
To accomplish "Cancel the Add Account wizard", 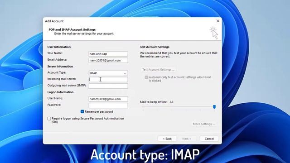I will click(209, 139).
